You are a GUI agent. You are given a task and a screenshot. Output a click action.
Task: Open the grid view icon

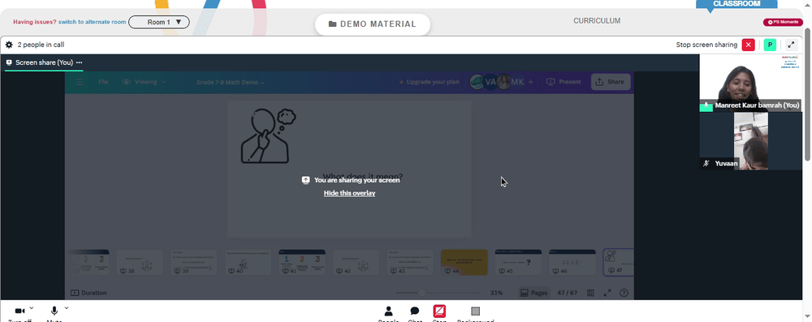click(591, 293)
